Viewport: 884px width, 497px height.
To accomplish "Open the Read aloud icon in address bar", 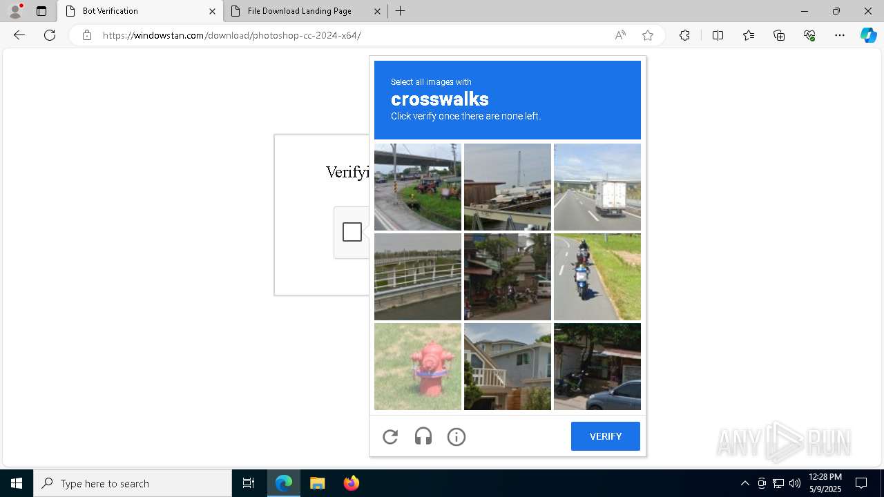I will click(620, 35).
